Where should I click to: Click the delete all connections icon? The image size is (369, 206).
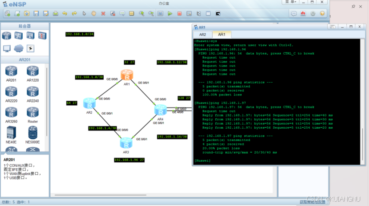click(113, 14)
